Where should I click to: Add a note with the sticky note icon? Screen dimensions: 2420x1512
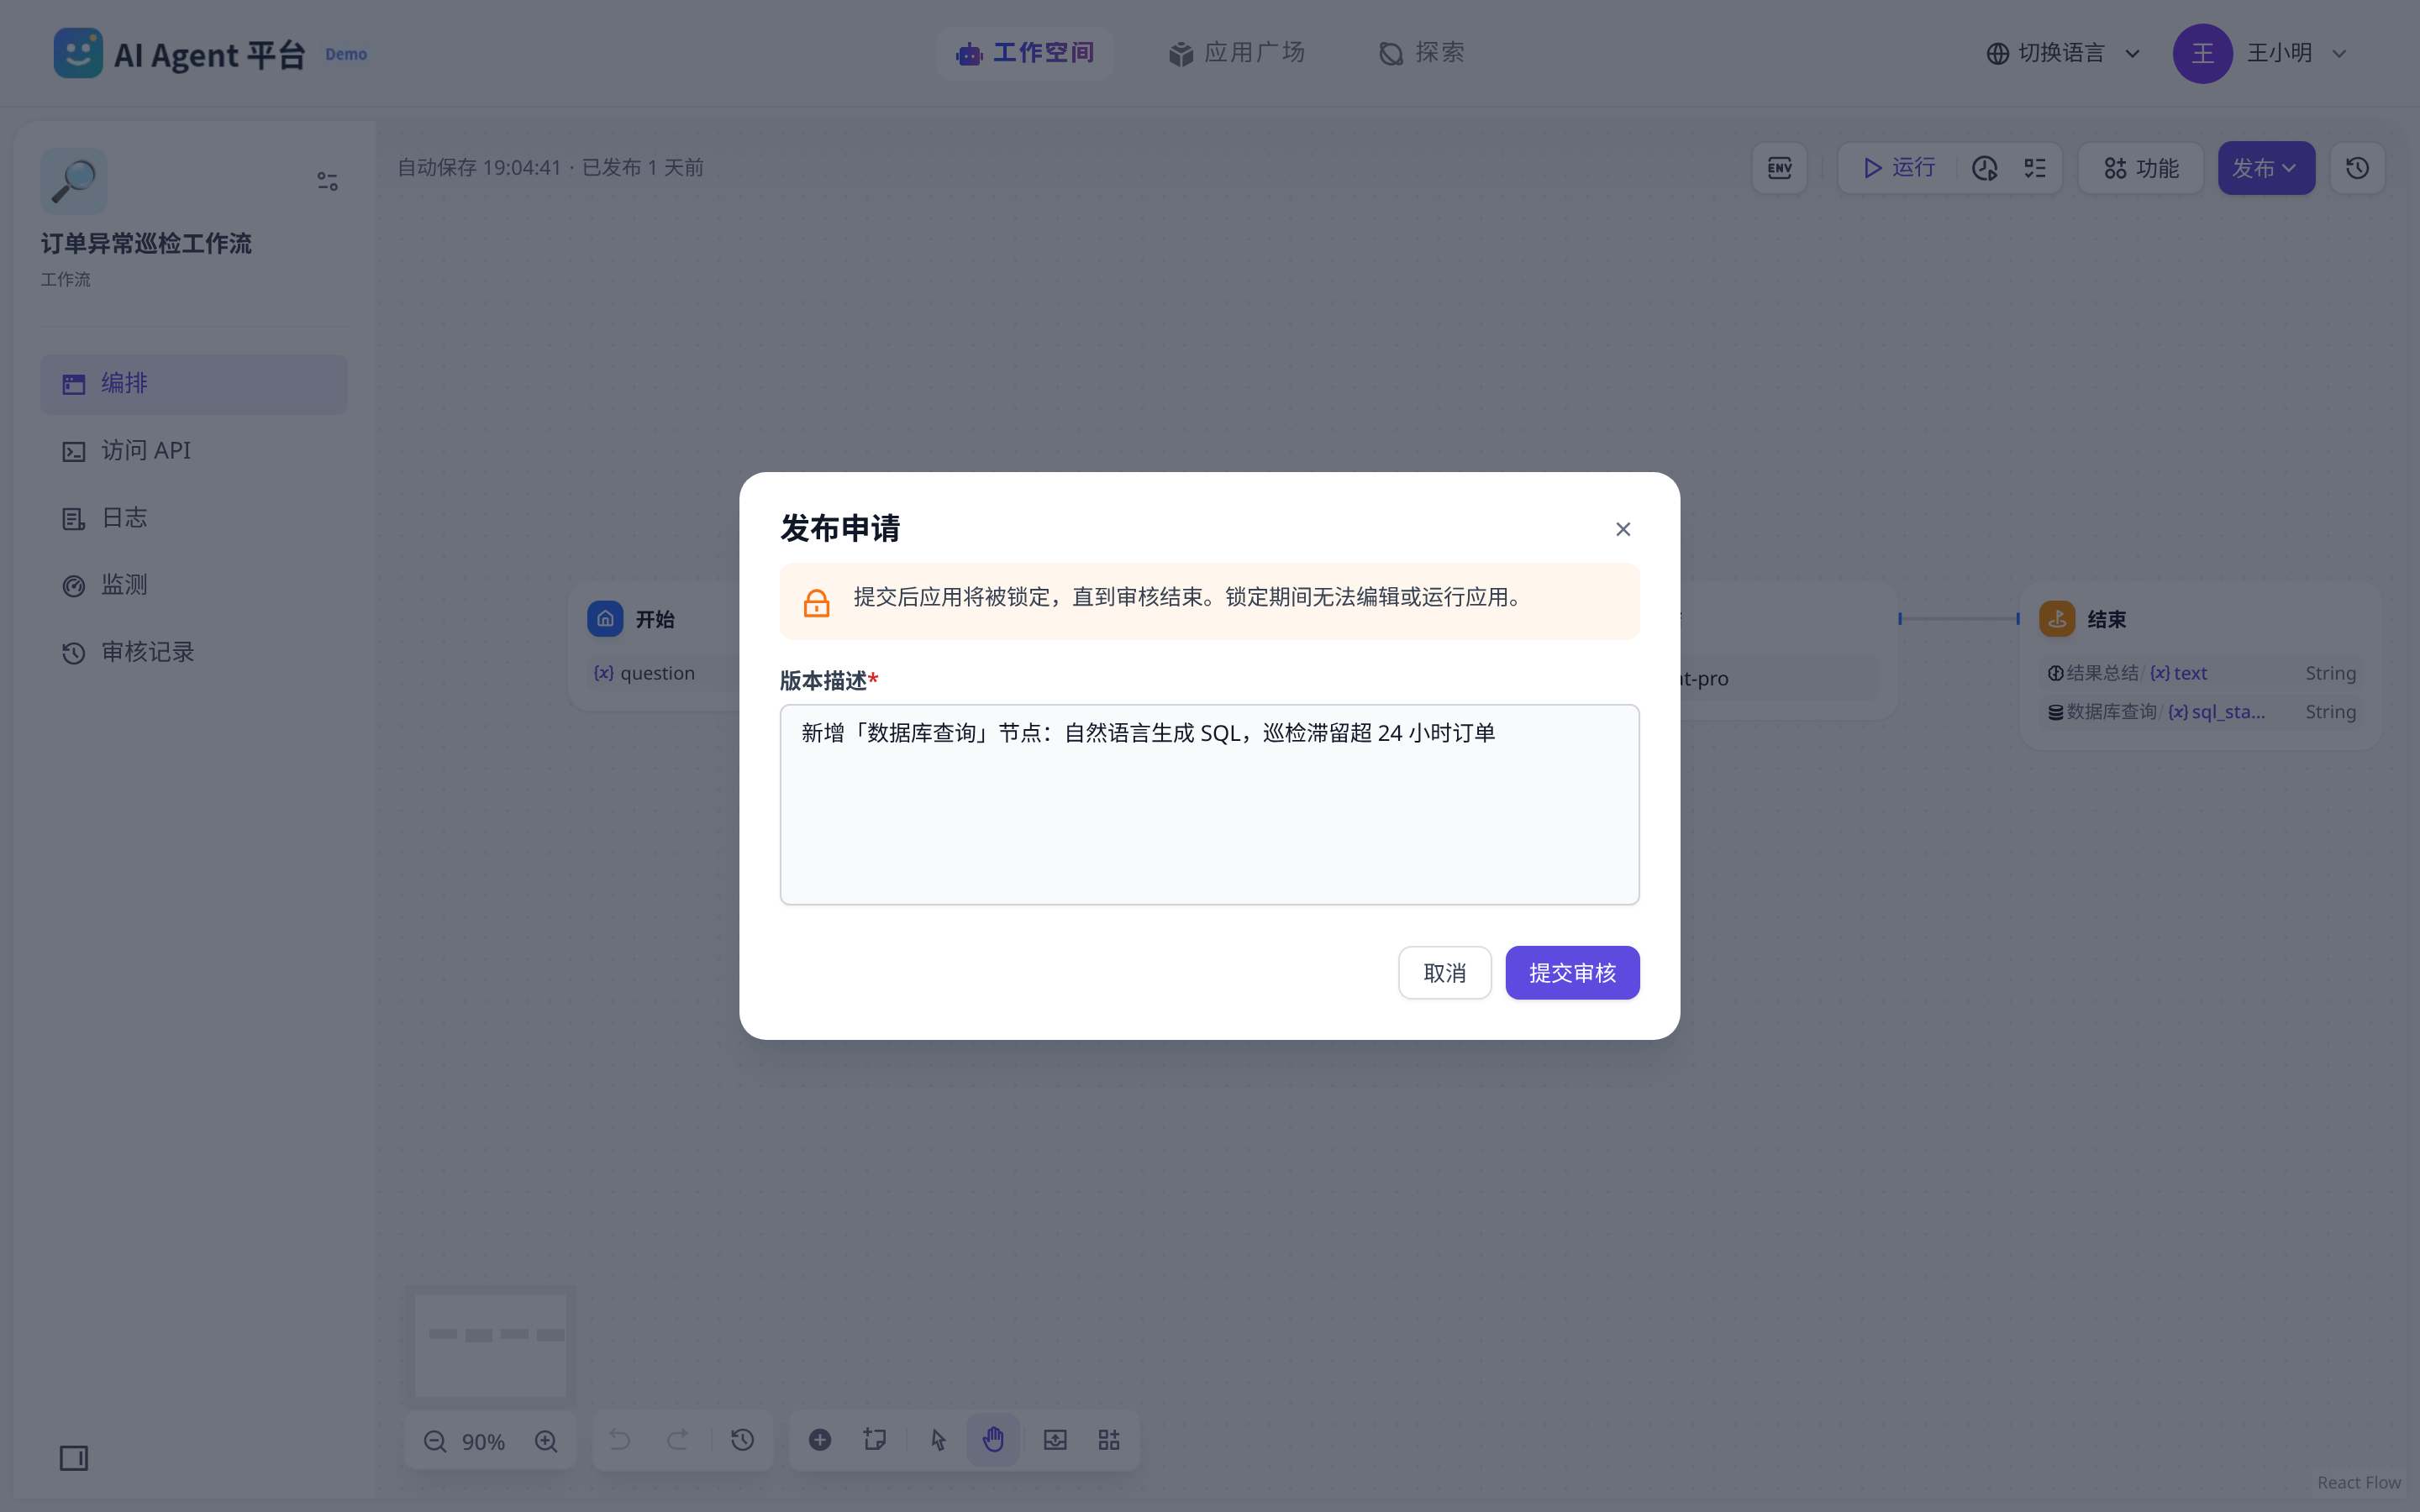click(x=875, y=1440)
